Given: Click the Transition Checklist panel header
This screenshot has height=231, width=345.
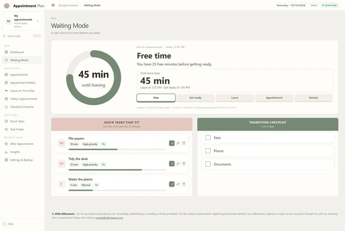Looking at the screenshot, I should point(268,125).
